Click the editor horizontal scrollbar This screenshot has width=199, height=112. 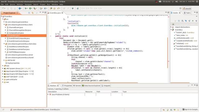coord(94,83)
